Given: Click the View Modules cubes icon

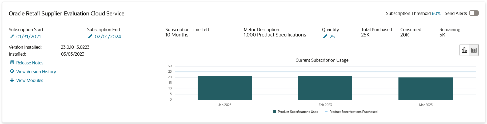Looking at the screenshot, I should pos(12,80).
